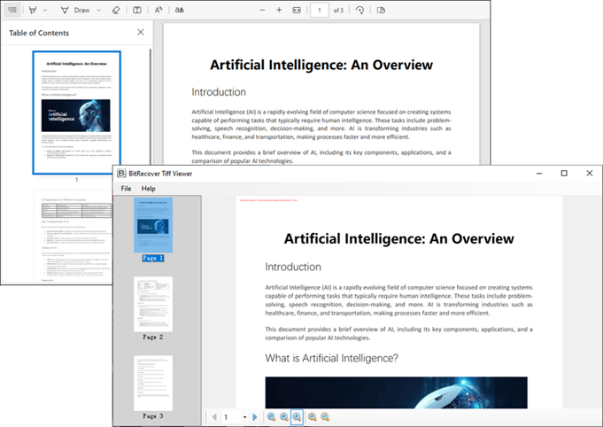Click the page number field in PDF toolbar
This screenshot has height=427, width=603.
coord(320,11)
